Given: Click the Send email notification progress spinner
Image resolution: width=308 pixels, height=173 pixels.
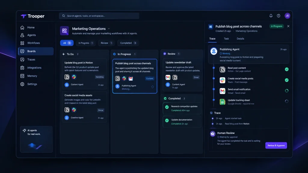Looking at the screenshot, I should pyautogui.click(x=287, y=91).
